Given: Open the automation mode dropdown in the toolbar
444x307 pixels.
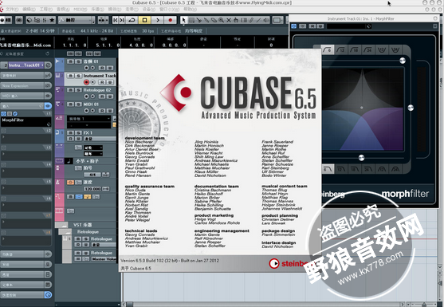Looking at the screenshot, I should coord(77,20).
